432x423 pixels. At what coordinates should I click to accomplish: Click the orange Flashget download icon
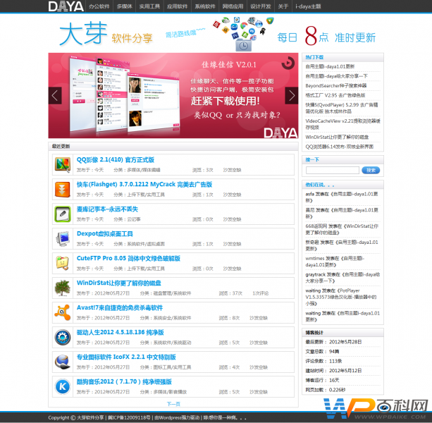(x=63, y=190)
